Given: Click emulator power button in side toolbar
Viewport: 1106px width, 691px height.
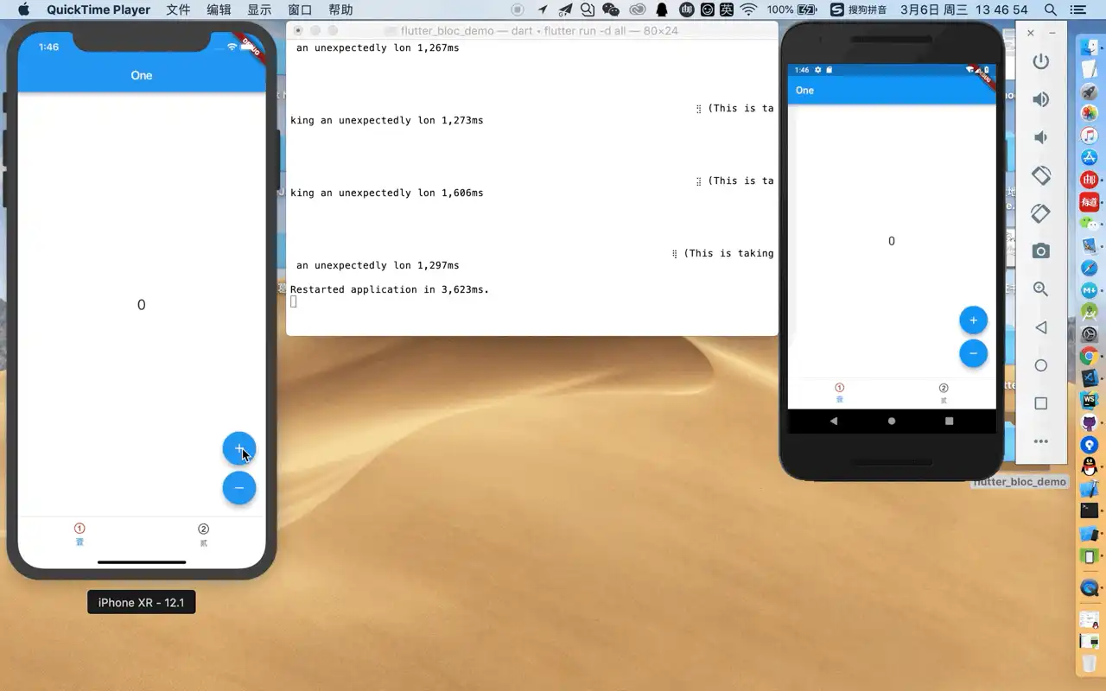Looking at the screenshot, I should (1041, 61).
